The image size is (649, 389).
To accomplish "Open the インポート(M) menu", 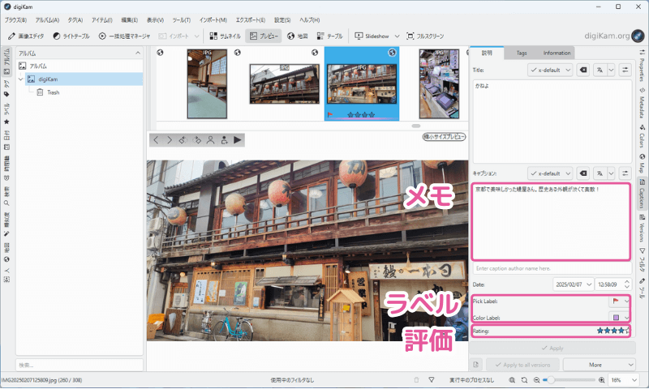I will 213,19.
